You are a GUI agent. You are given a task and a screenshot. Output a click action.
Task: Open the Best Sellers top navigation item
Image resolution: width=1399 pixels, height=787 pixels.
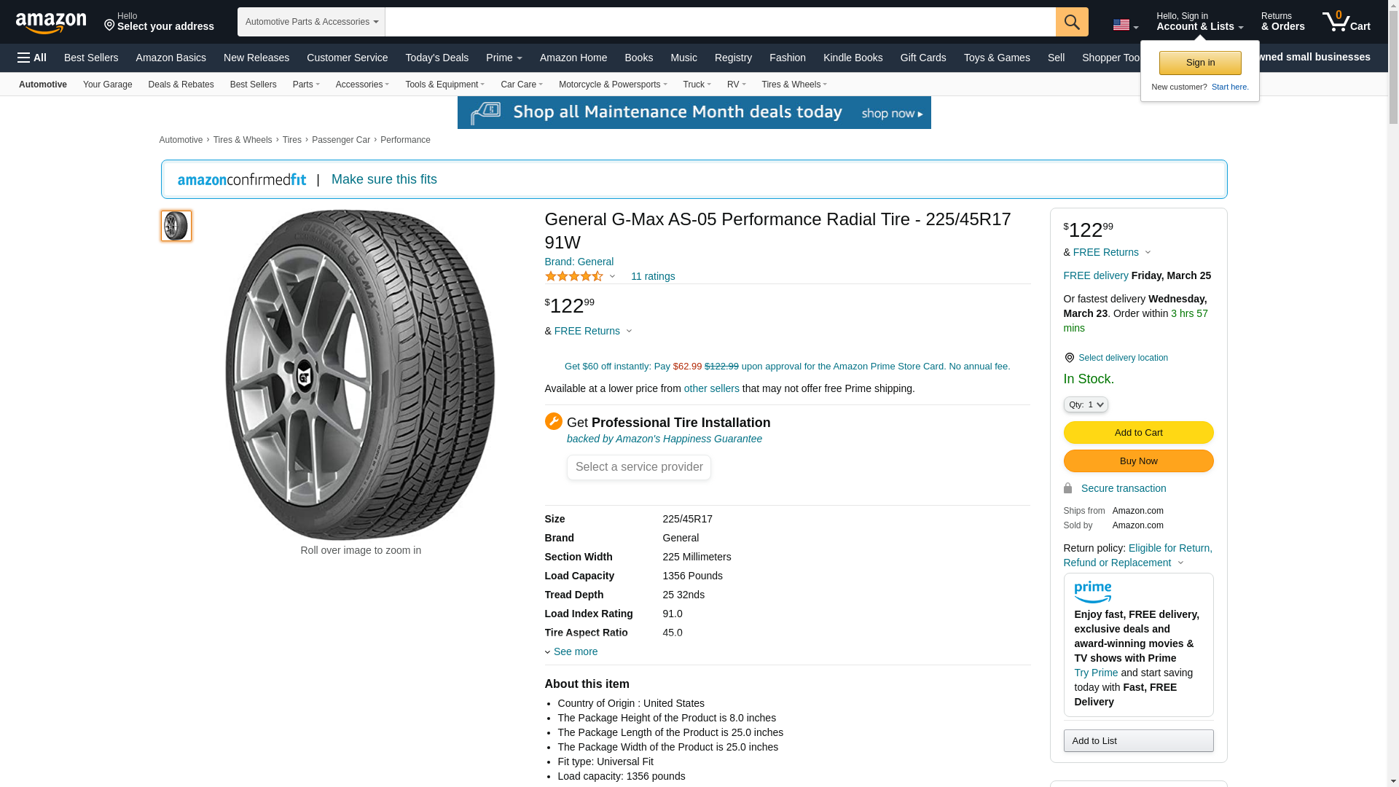(x=91, y=58)
